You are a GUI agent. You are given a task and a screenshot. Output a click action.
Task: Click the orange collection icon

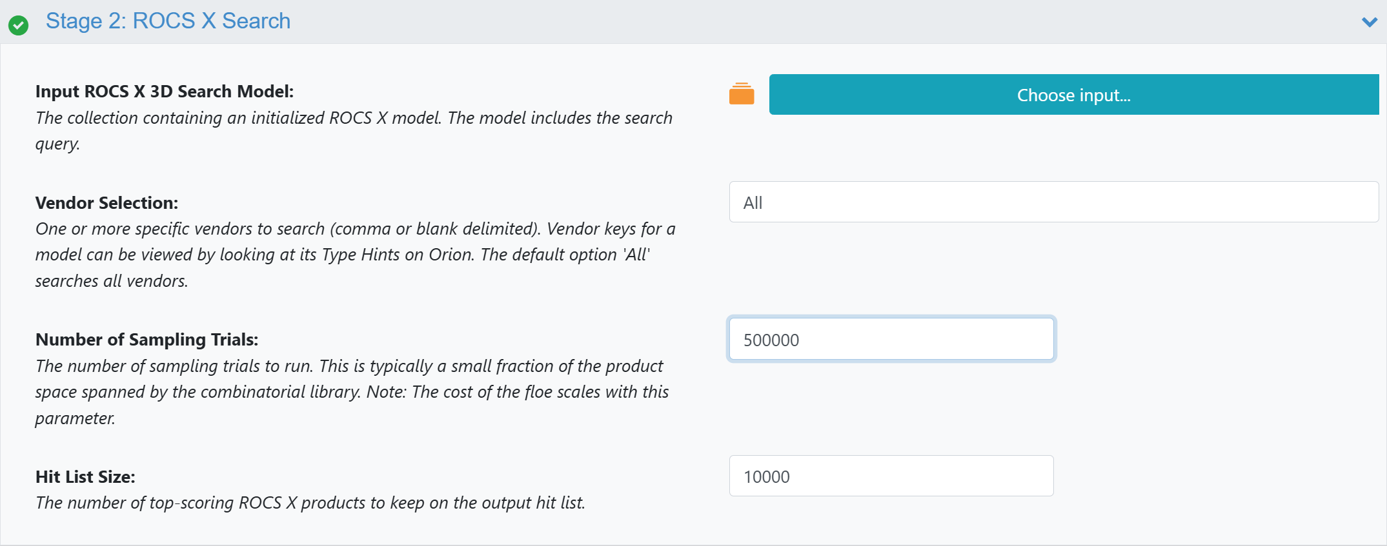tap(741, 94)
